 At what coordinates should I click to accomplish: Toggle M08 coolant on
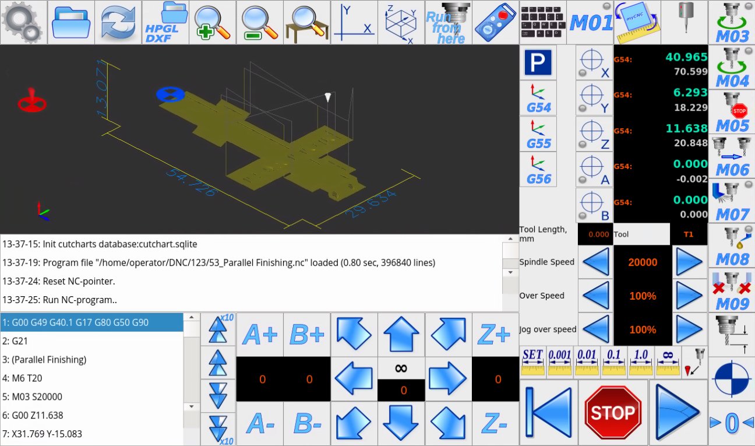click(x=731, y=247)
